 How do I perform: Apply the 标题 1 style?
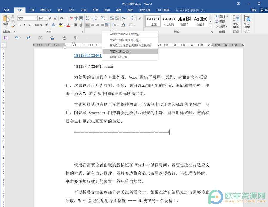pos(185,21)
